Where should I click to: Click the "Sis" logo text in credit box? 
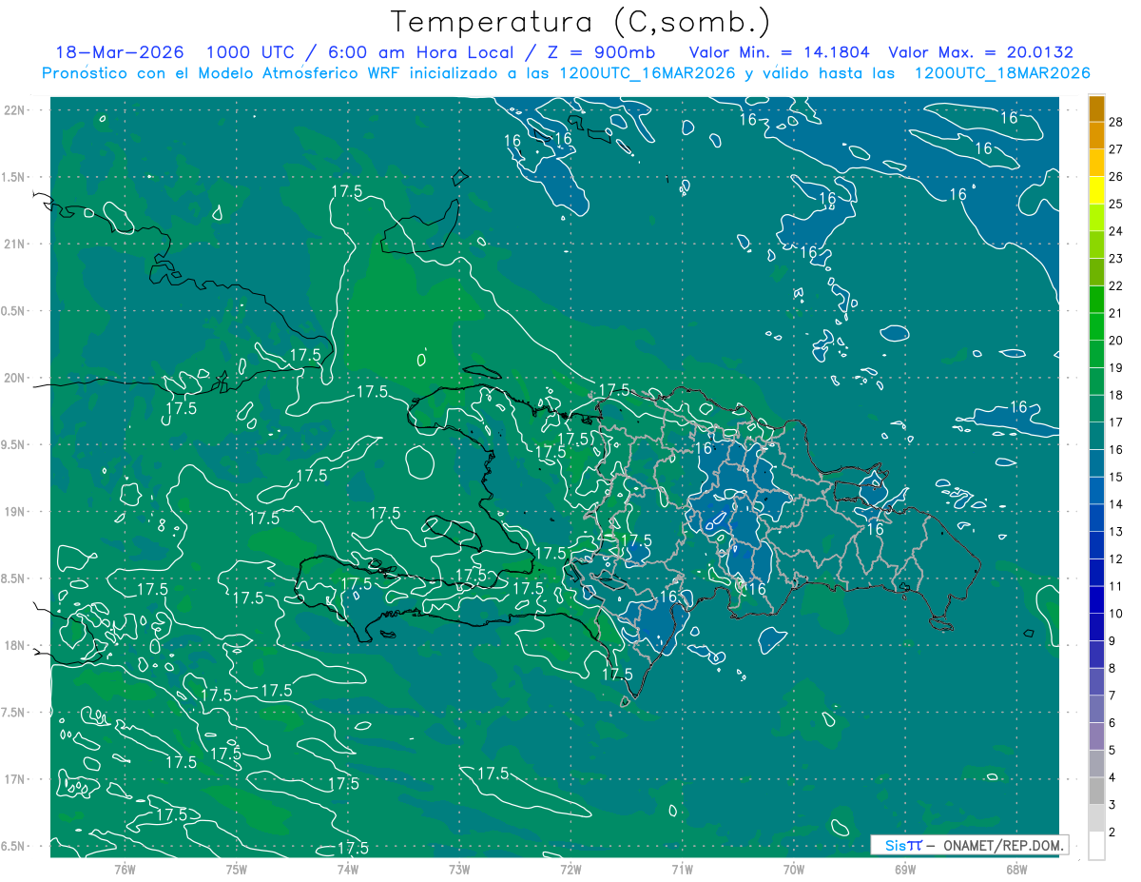894,845
